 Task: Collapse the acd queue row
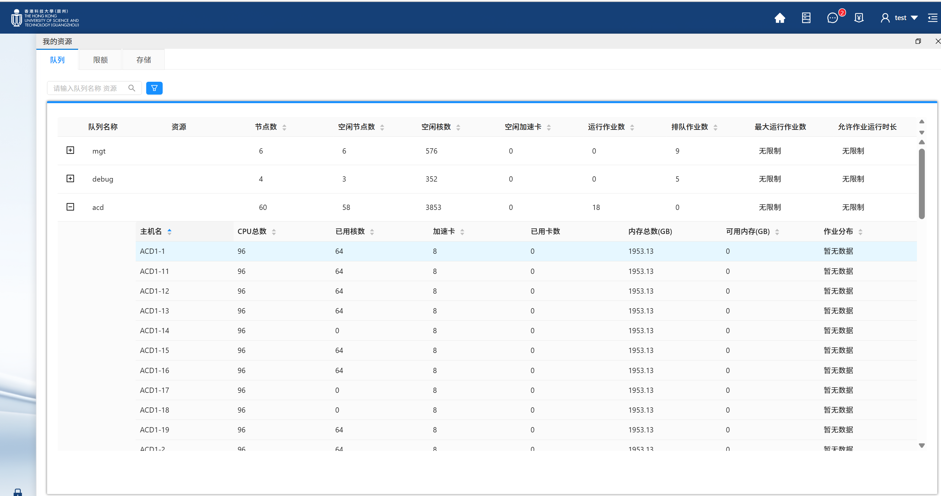70,207
